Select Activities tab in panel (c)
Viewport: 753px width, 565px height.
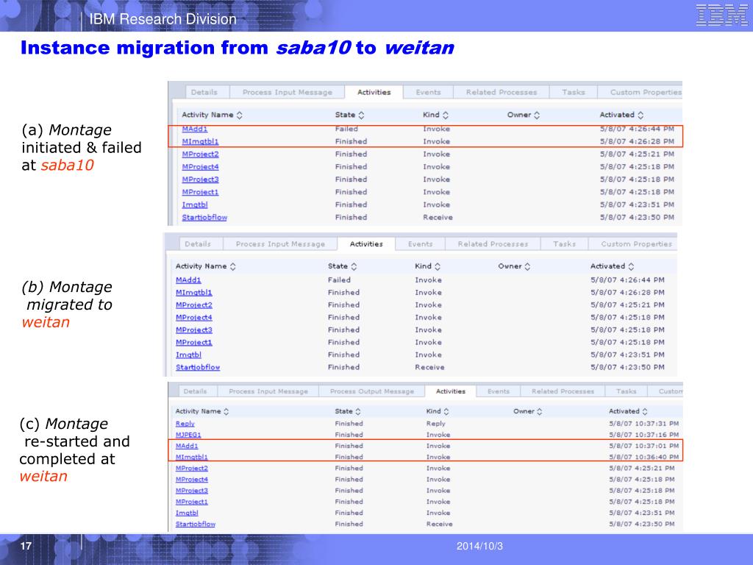click(451, 391)
